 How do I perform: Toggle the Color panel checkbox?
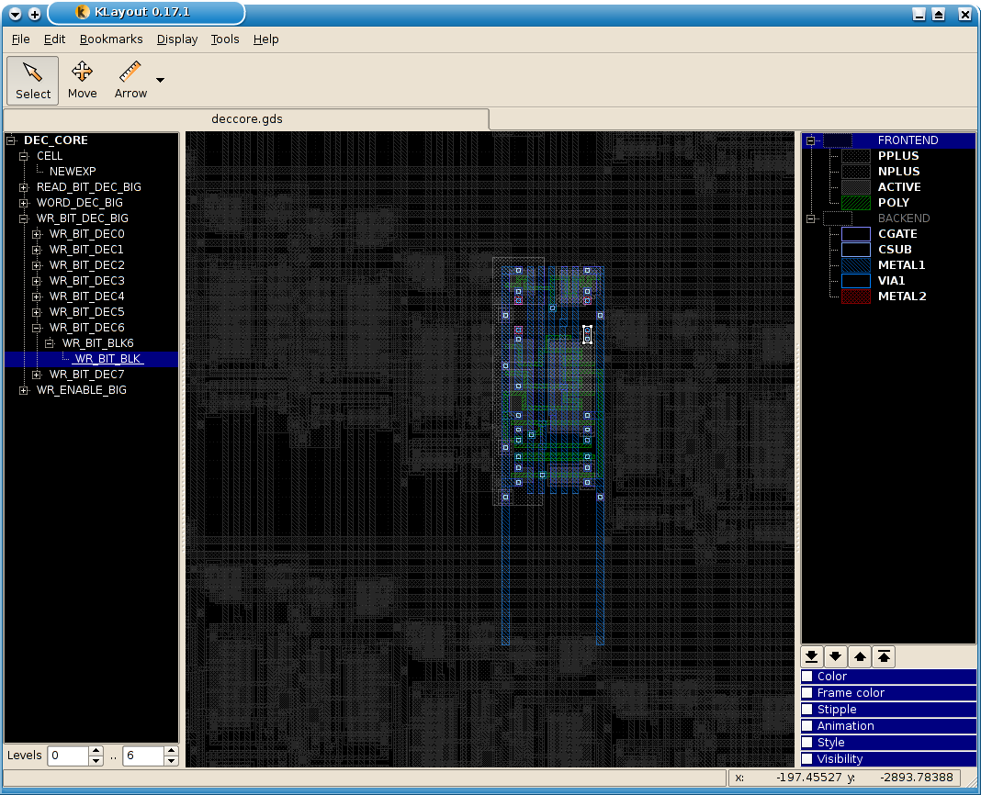(807, 677)
